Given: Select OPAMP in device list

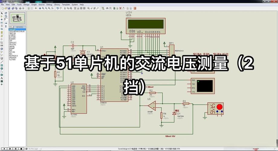Looking at the screenshot, I should 12,48.
